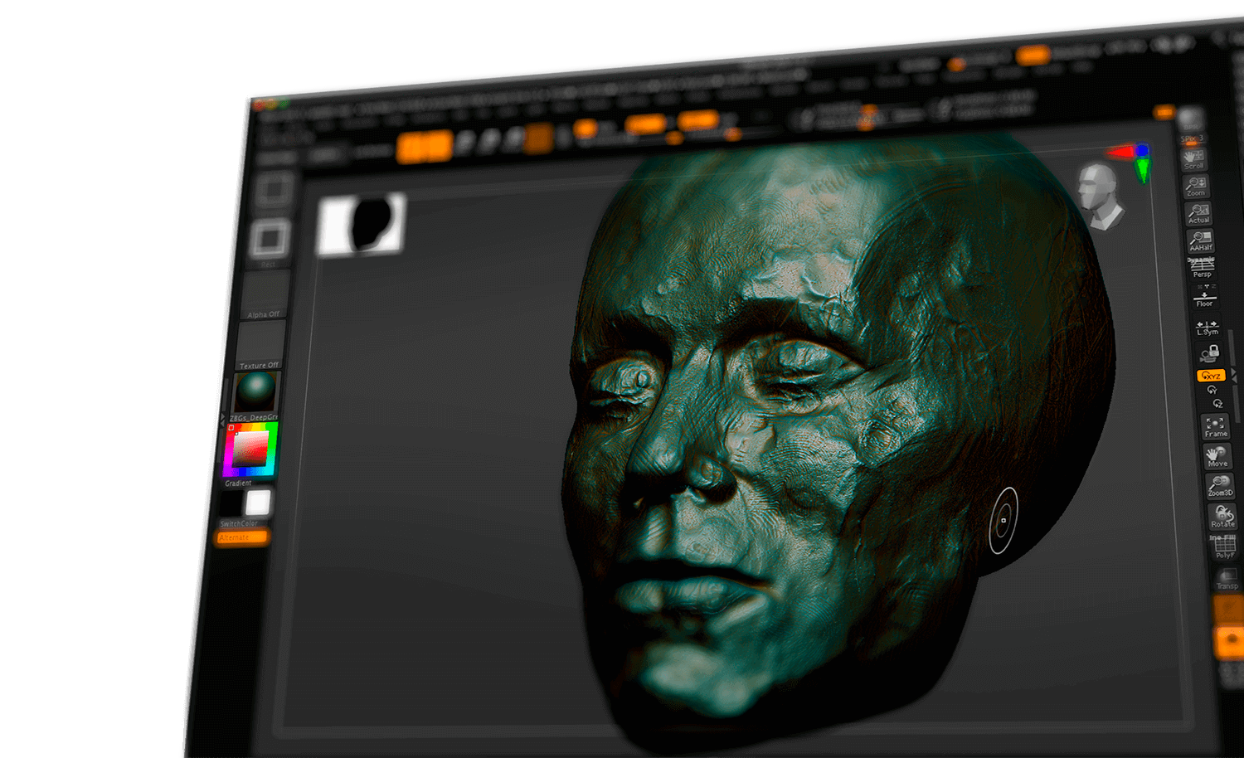Click the Scroll canvas button
The image size is (1244, 758).
click(x=1193, y=158)
